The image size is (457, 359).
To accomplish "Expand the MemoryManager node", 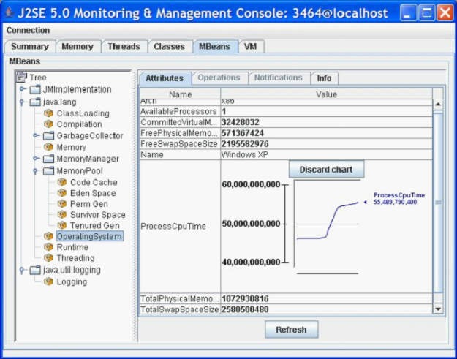I will [x=36, y=159].
